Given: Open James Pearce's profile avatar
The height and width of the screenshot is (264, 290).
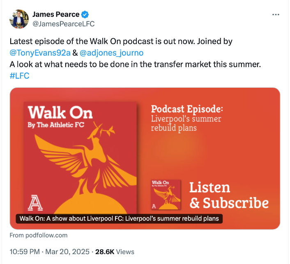Looking at the screenshot, I should pyautogui.click(x=19, y=19).
